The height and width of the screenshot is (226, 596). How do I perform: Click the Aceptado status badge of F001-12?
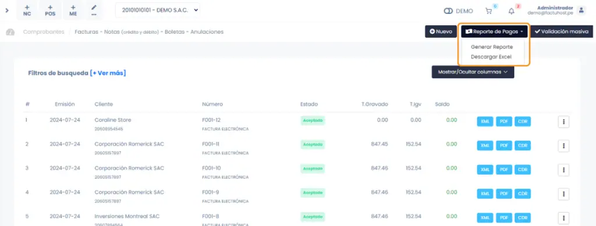[313, 121]
